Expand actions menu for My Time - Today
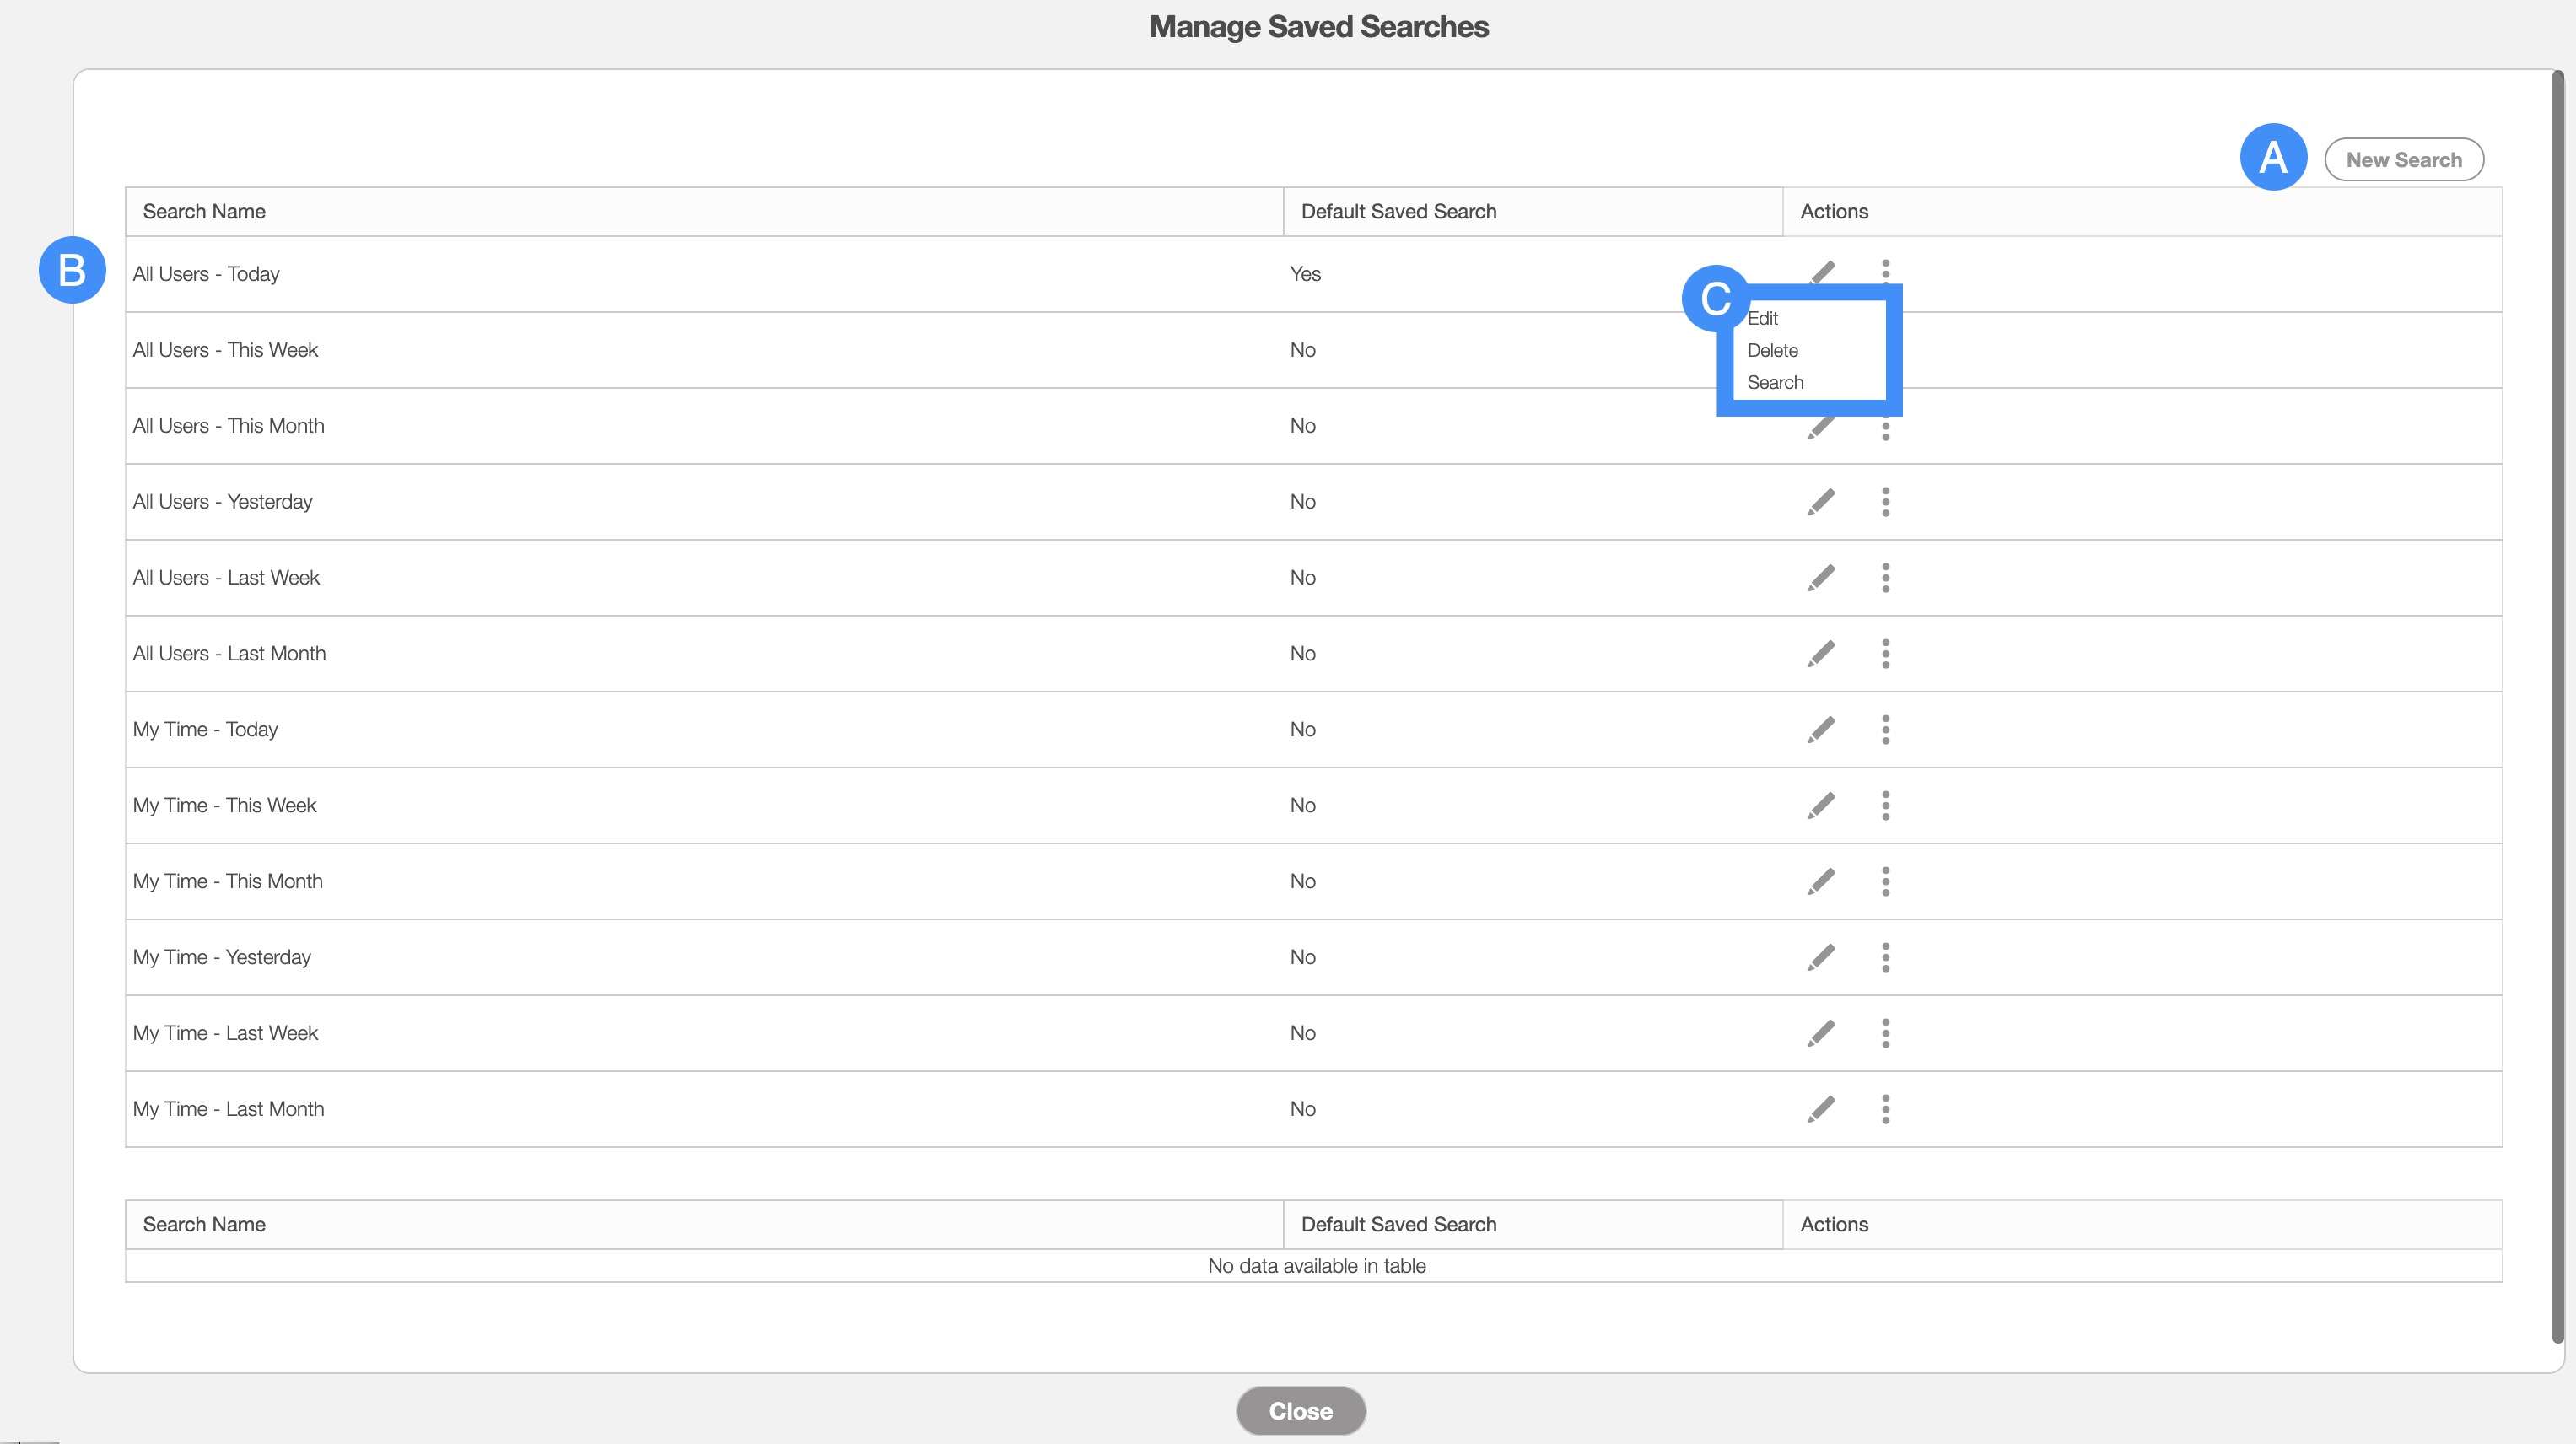2576x1444 pixels. (x=1885, y=730)
